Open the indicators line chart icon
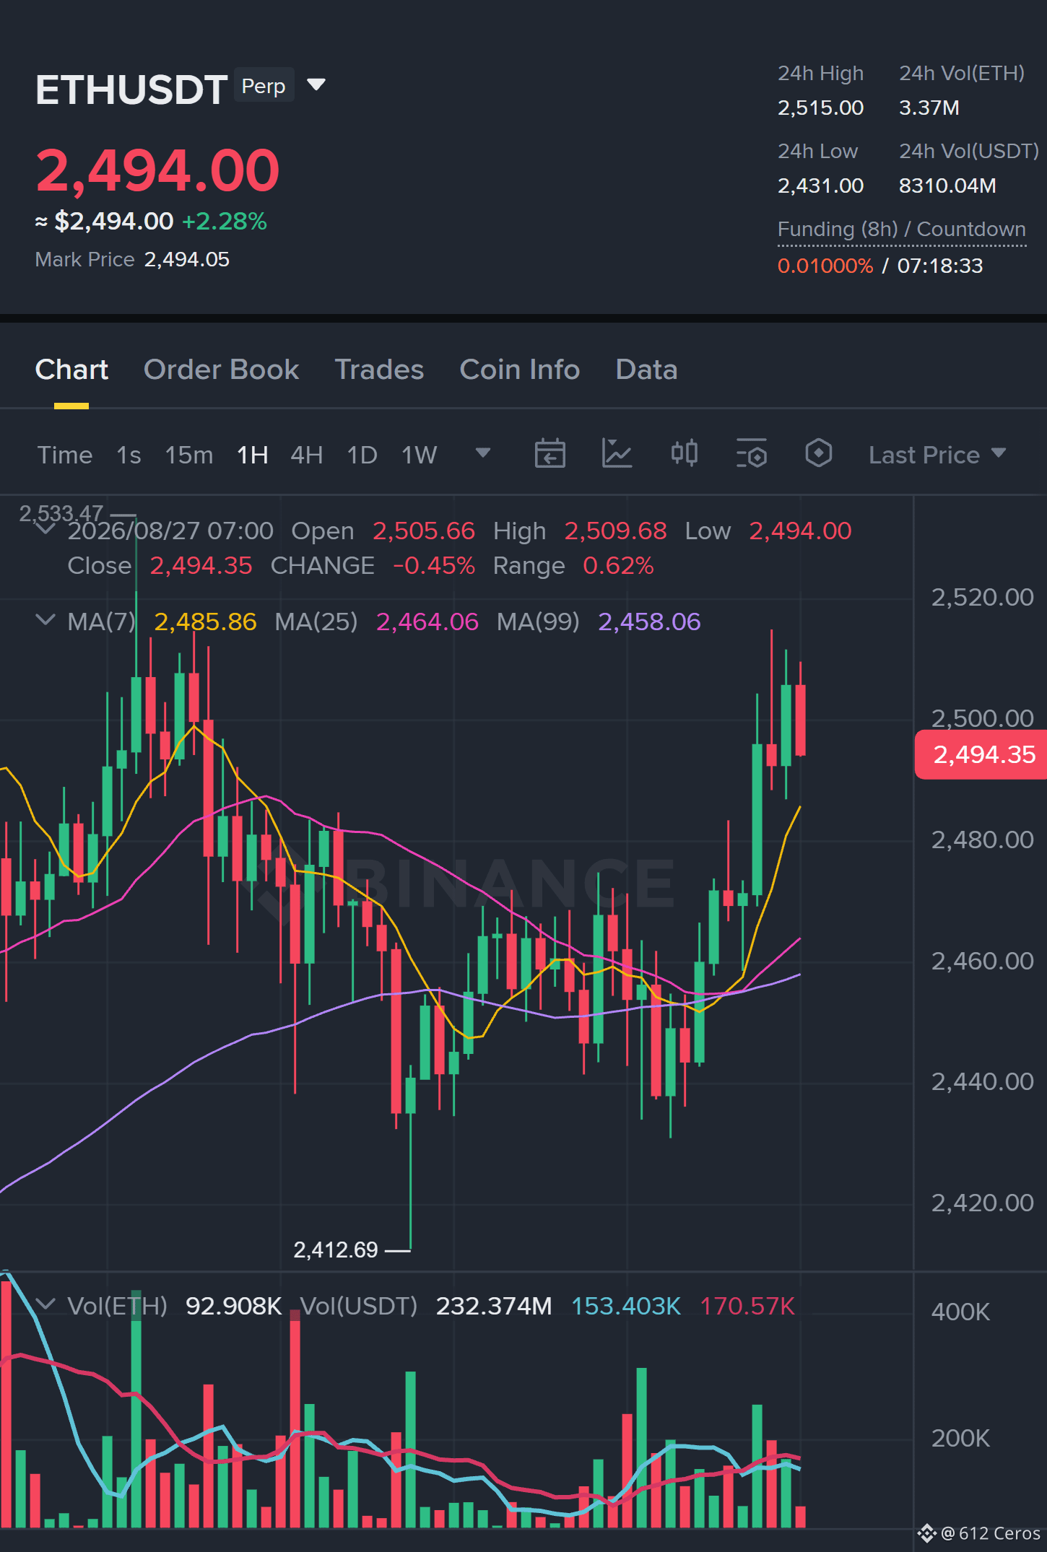This screenshot has height=1552, width=1047. pos(617,453)
